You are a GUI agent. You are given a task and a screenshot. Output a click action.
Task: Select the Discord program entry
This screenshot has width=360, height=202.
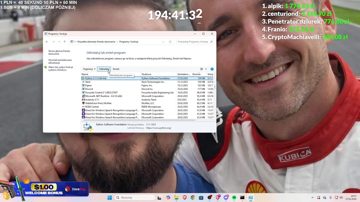pos(147,89)
